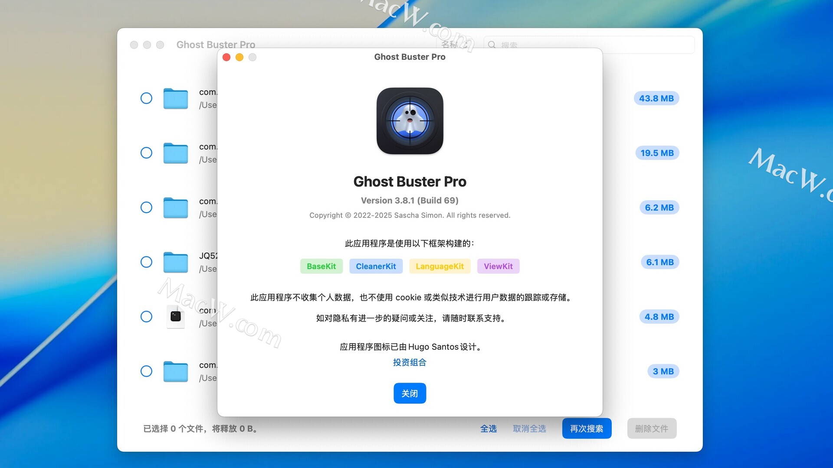The height and width of the screenshot is (468, 833).
Task: Click the Version 3.8.1 (Build 69) text
Action: 410,201
